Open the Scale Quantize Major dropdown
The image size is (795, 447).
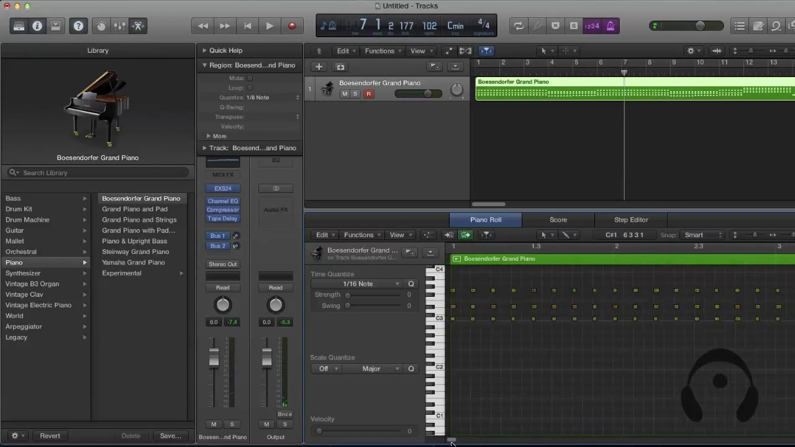[x=373, y=369]
